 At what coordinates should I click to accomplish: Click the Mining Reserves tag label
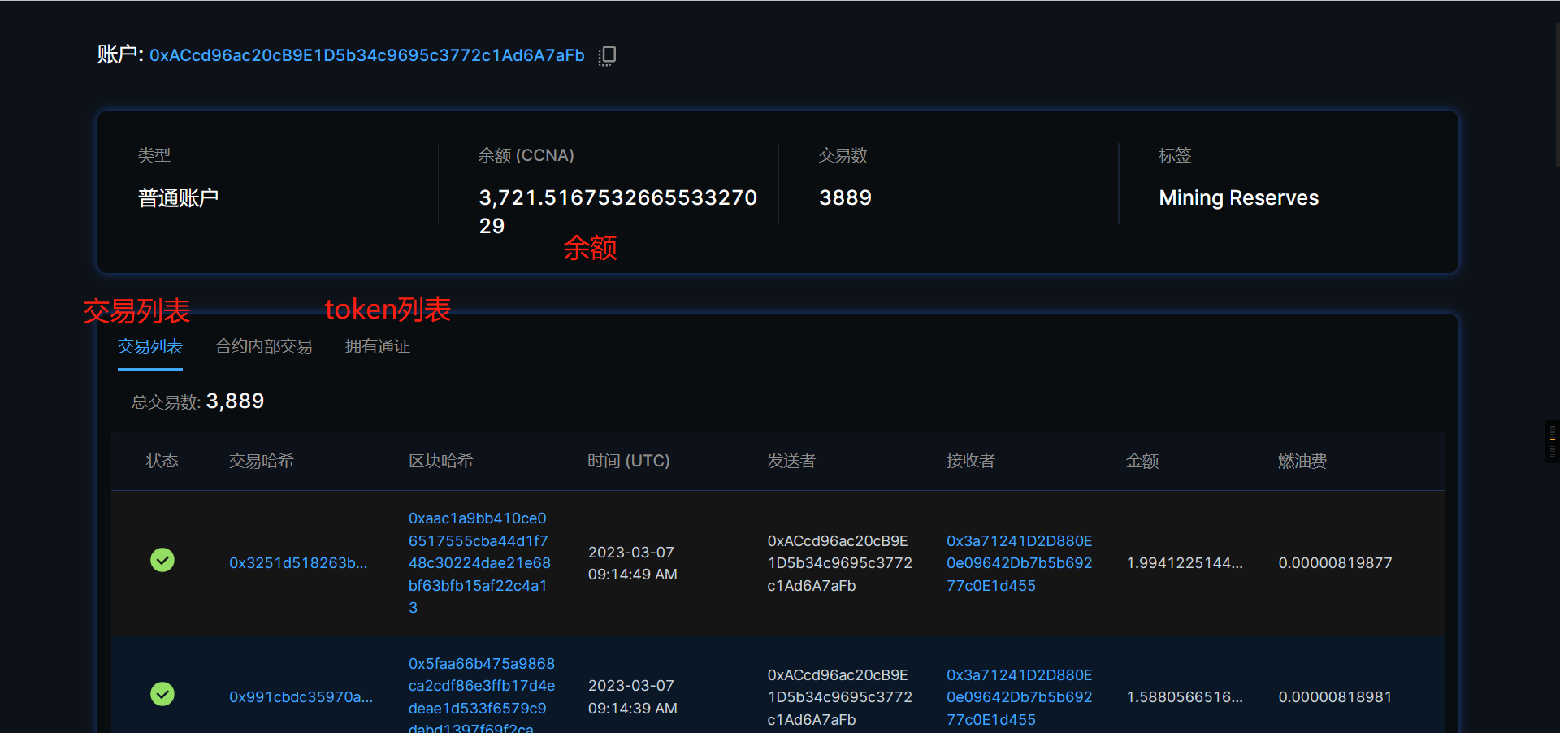1238,198
